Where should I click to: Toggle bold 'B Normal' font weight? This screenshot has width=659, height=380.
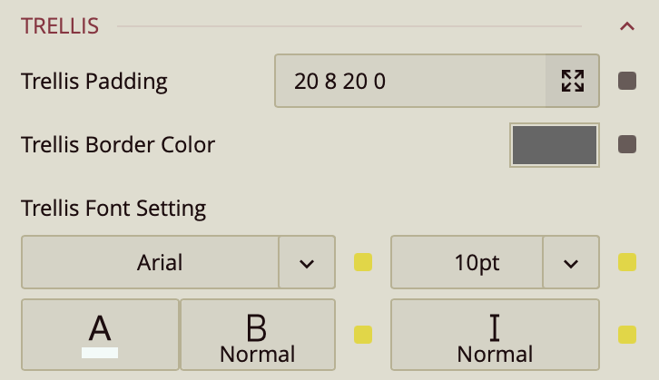[x=258, y=335]
